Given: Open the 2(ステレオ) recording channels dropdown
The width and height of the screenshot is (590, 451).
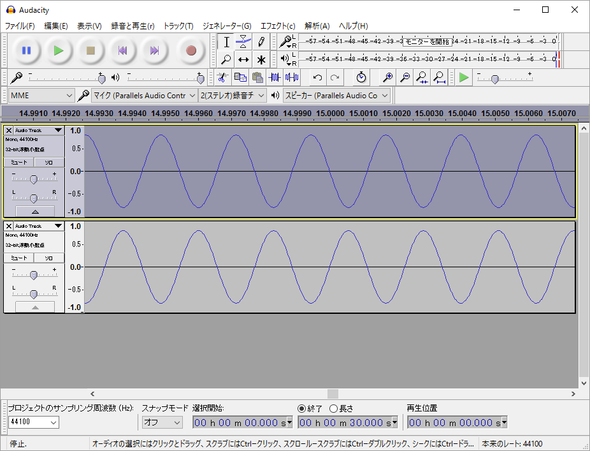Looking at the screenshot, I should pyautogui.click(x=232, y=96).
